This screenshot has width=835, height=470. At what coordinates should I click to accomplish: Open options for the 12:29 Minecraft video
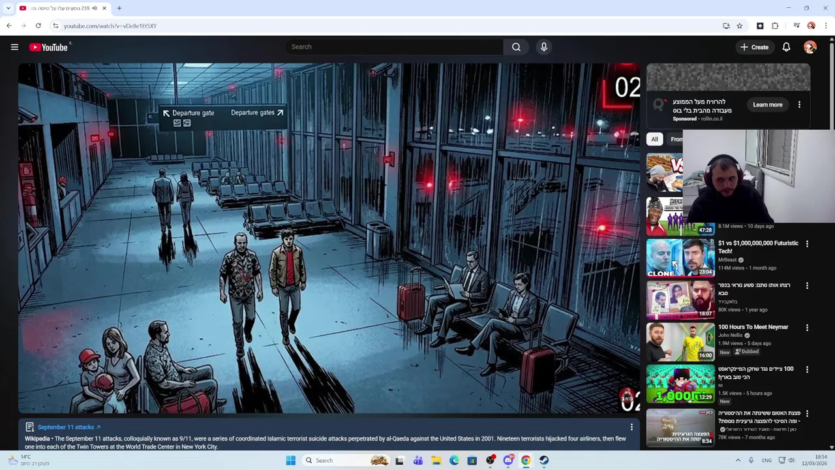tap(807, 369)
